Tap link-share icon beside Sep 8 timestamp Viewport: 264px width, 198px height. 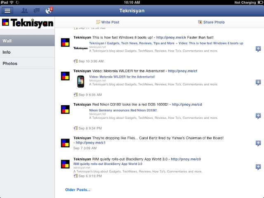(75, 128)
